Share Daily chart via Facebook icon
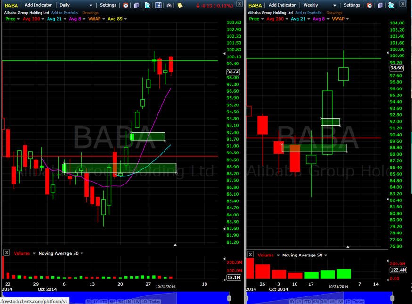 coord(158,5)
